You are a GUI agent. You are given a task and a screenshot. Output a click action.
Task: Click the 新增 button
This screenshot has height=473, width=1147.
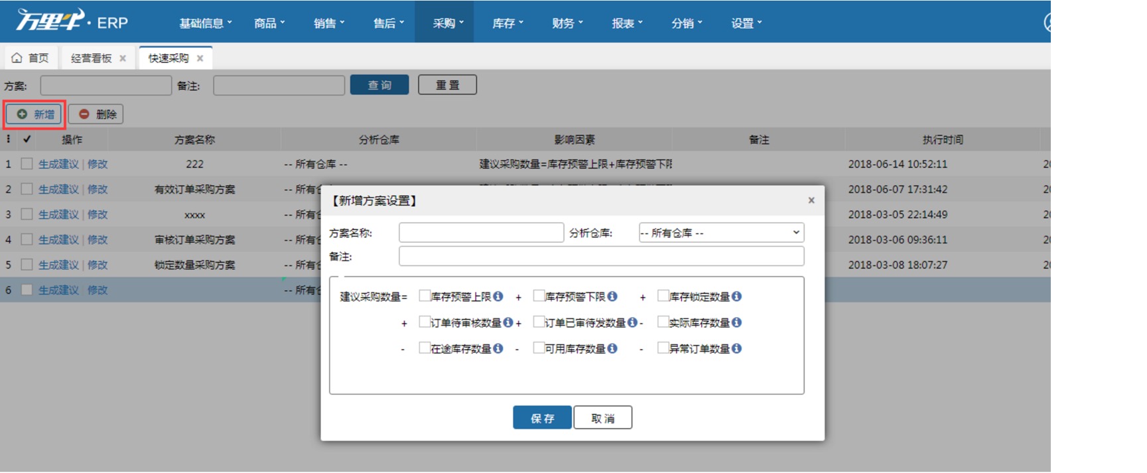click(x=34, y=114)
